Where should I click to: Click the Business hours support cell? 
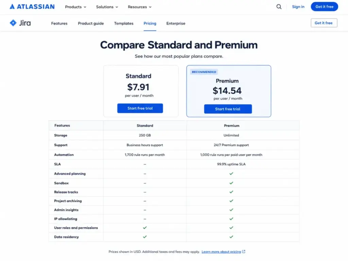[x=145, y=145]
